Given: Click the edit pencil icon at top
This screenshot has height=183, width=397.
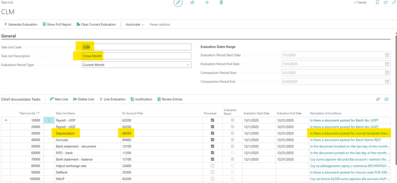Looking at the screenshot, I should 178,3.
